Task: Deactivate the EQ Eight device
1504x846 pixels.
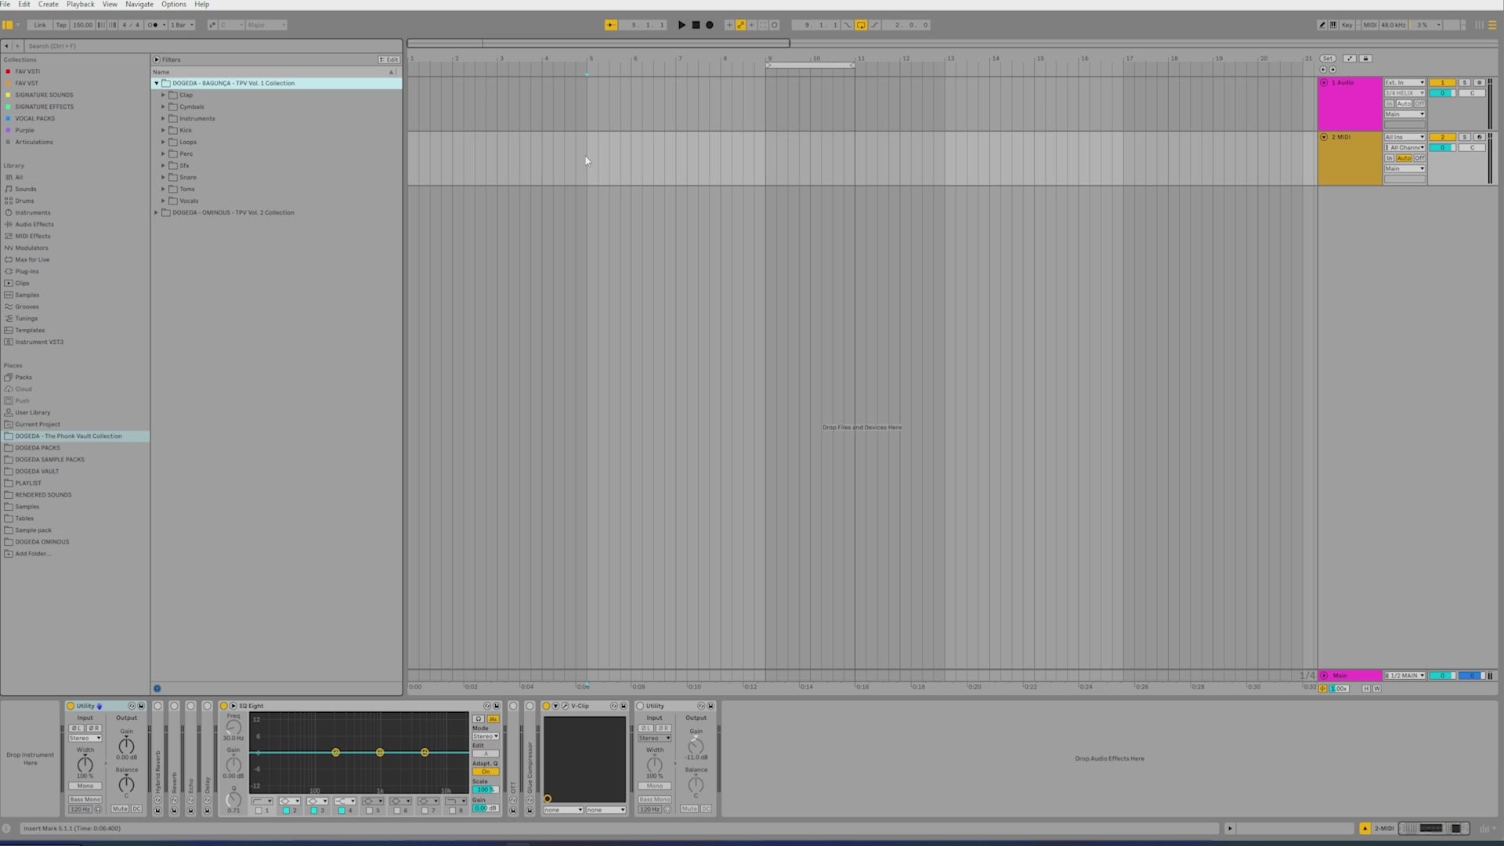Action: click(224, 706)
